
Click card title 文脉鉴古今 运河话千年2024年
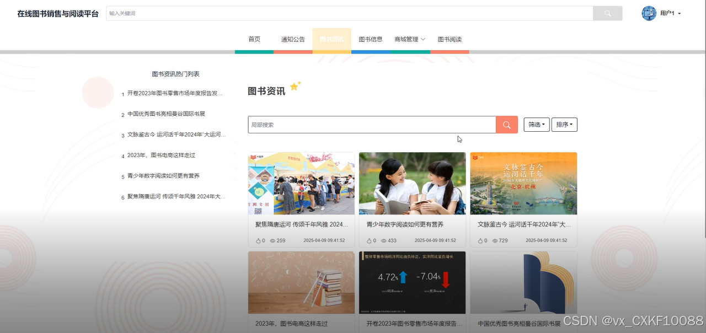click(x=524, y=224)
